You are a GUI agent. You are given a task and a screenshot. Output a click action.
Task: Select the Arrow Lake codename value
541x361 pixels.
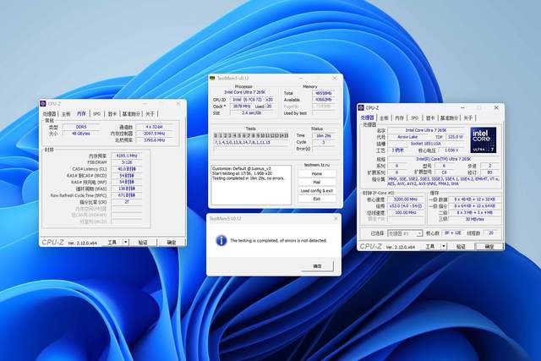407,137
